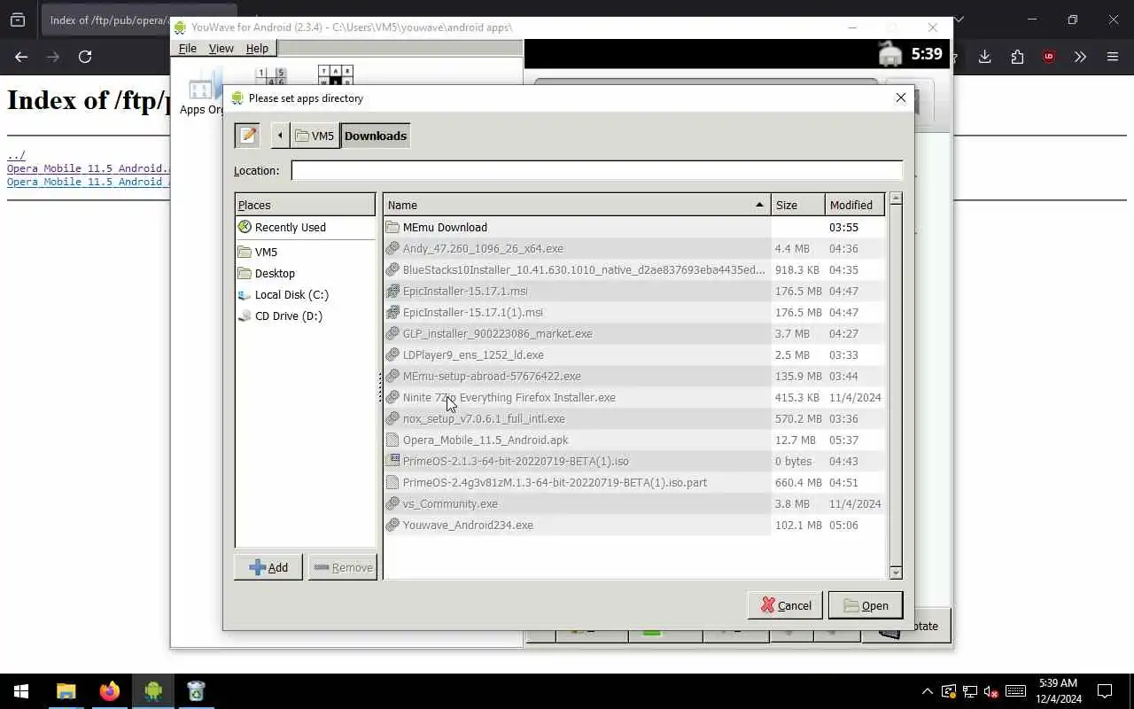Open the YouWave View menu
Image resolution: width=1134 pixels, height=709 pixels.
(221, 48)
